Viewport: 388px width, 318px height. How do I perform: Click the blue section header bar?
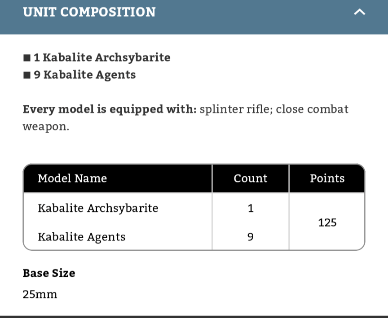pyautogui.click(x=251, y=18)
